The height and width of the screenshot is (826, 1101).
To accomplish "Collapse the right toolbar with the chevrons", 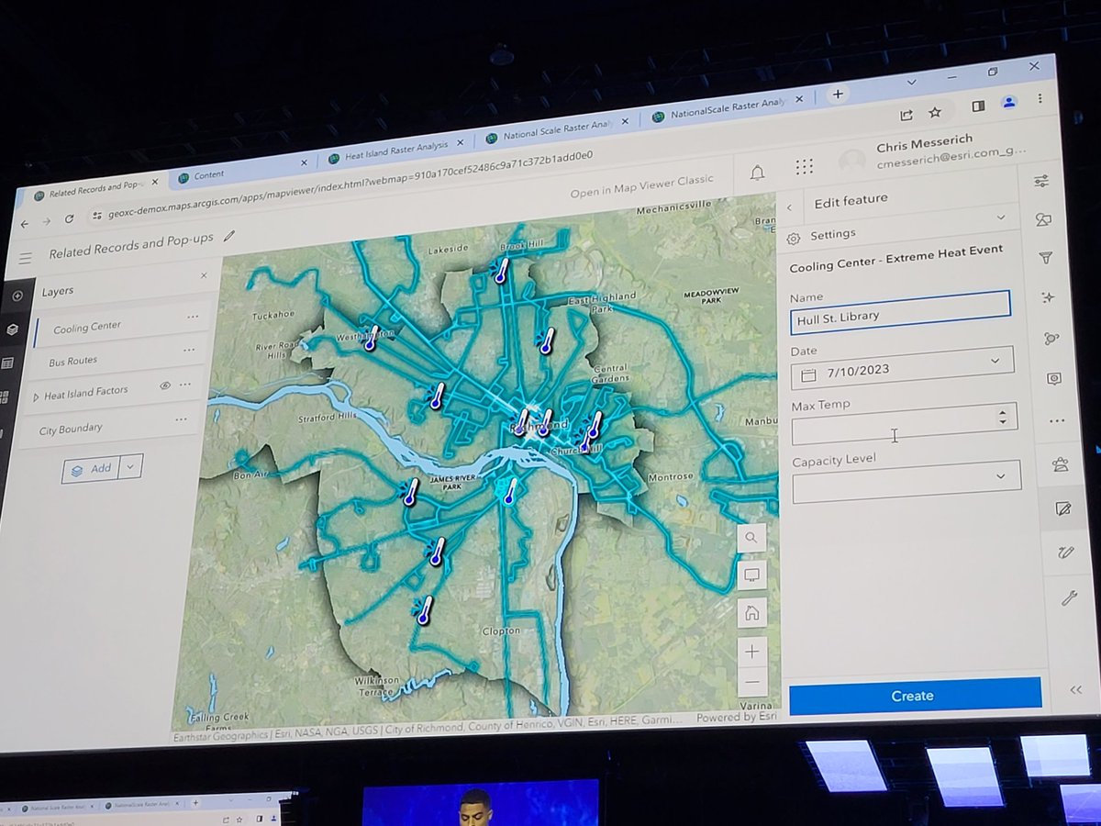I will click(x=1075, y=688).
